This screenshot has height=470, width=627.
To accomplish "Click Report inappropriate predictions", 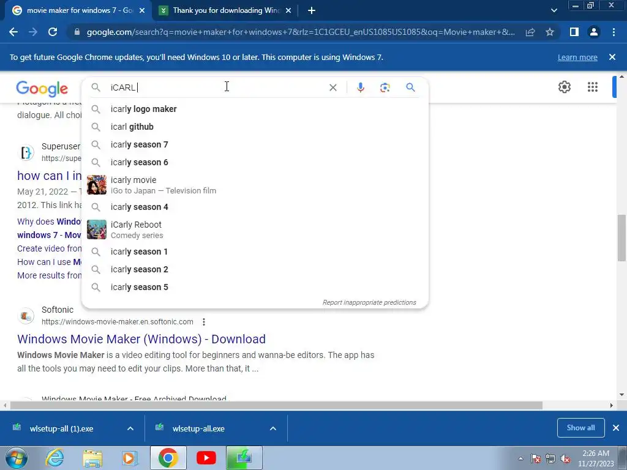I will (369, 302).
